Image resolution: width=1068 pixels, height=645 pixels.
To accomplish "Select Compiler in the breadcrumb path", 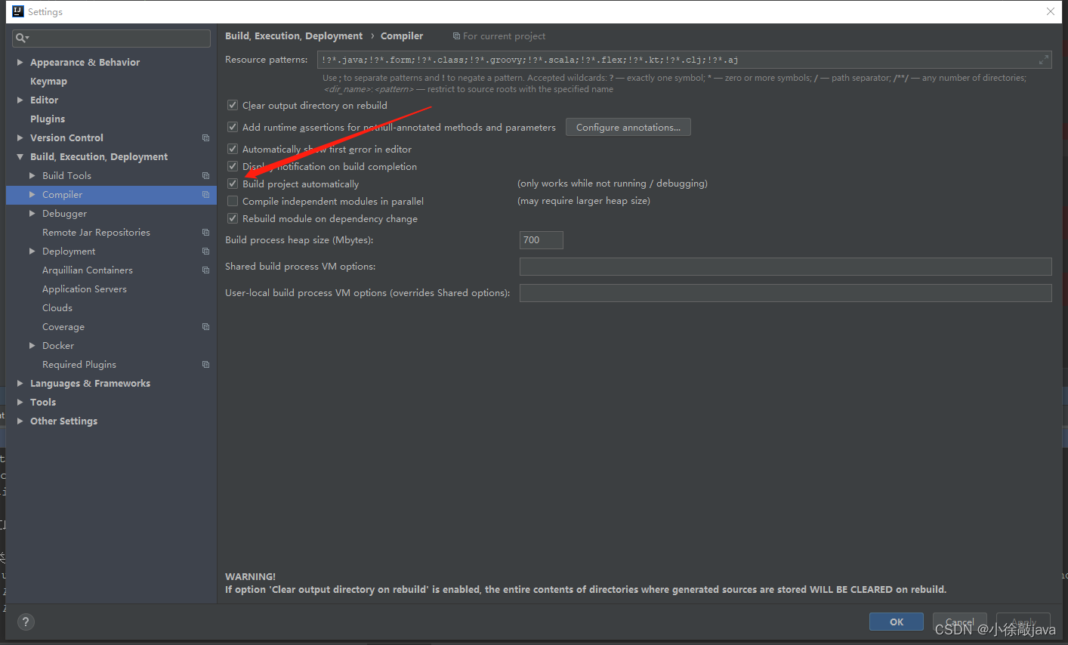I will click(x=401, y=35).
